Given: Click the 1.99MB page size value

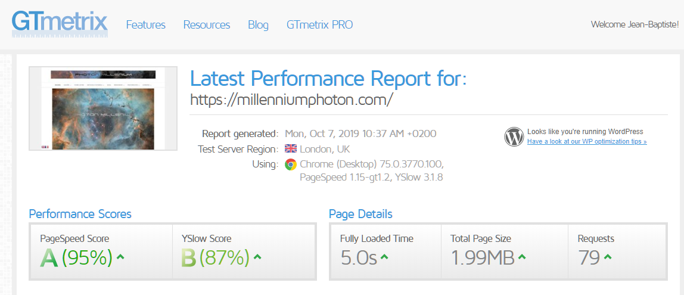Looking at the screenshot, I should 483,258.
